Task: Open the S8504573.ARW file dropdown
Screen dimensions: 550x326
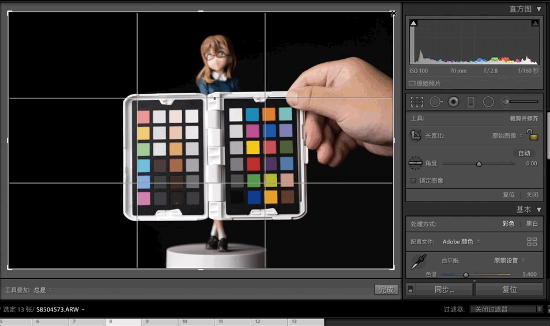Action: click(x=61, y=309)
